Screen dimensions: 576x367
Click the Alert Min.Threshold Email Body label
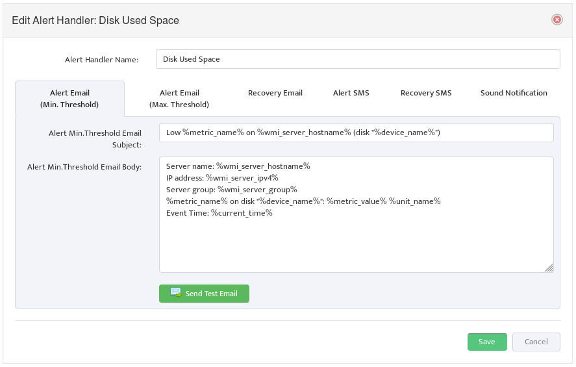pyautogui.click(x=84, y=167)
